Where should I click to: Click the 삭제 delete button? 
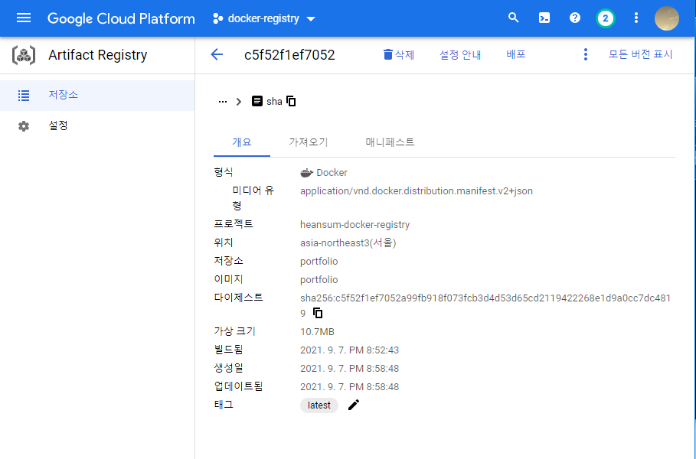pos(399,54)
